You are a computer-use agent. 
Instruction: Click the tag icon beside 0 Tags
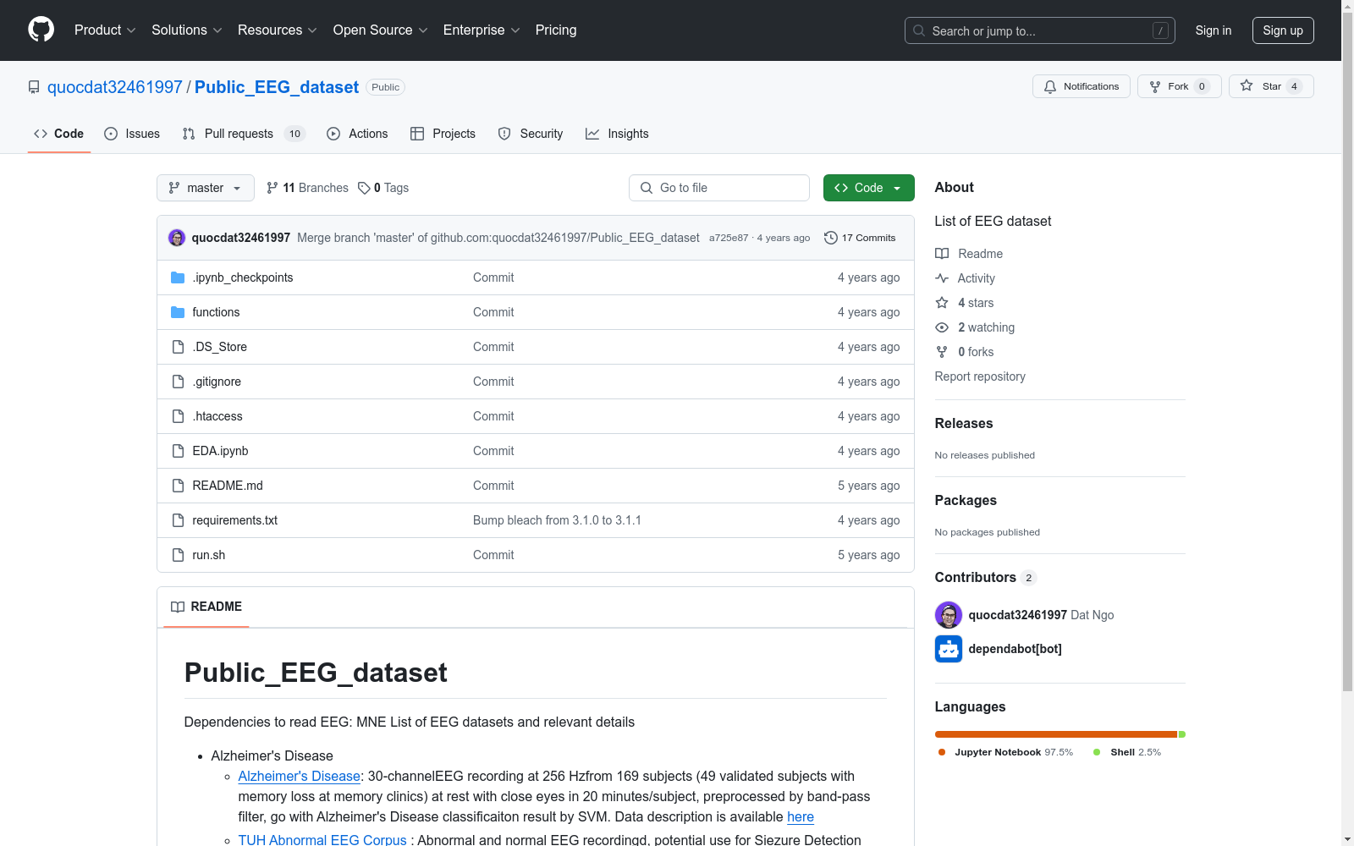[364, 188]
